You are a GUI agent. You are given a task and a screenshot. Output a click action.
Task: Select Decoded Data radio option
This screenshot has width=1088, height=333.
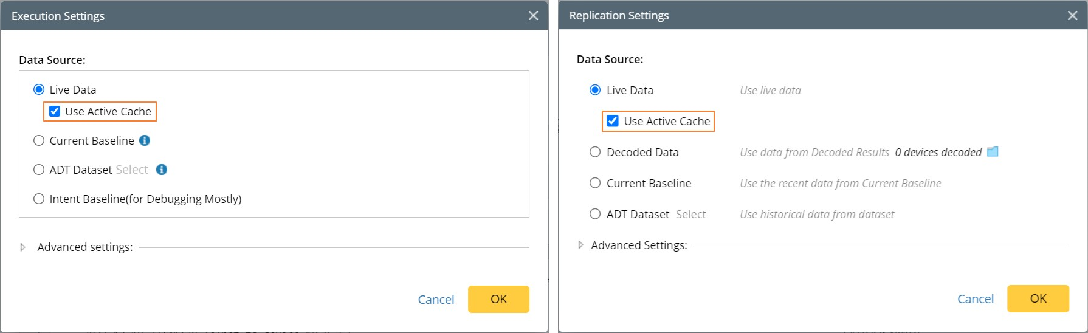tap(595, 152)
